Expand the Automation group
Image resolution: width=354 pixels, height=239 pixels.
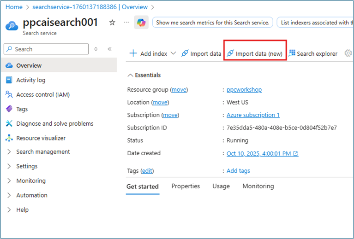pyautogui.click(x=9, y=195)
